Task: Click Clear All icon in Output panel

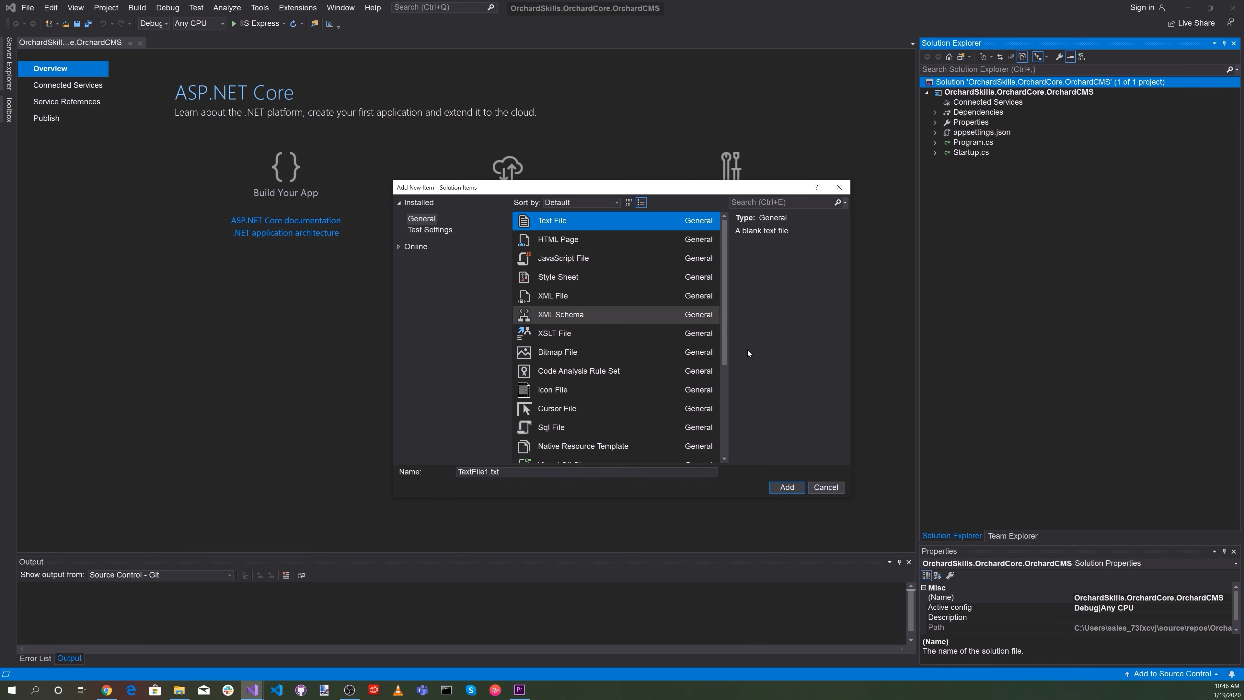Action: click(286, 575)
